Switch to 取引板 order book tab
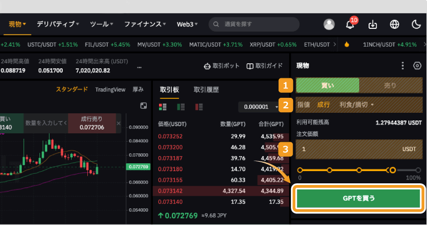This screenshot has width=427, height=225. pyautogui.click(x=170, y=89)
